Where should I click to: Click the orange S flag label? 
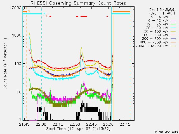click(x=29, y=11)
